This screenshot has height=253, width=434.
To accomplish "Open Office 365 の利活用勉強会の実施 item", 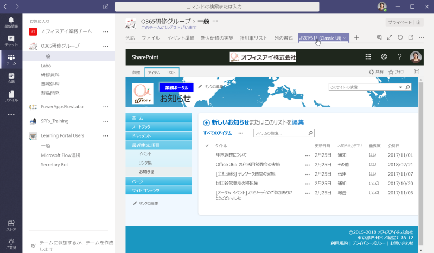I will click(x=248, y=164).
